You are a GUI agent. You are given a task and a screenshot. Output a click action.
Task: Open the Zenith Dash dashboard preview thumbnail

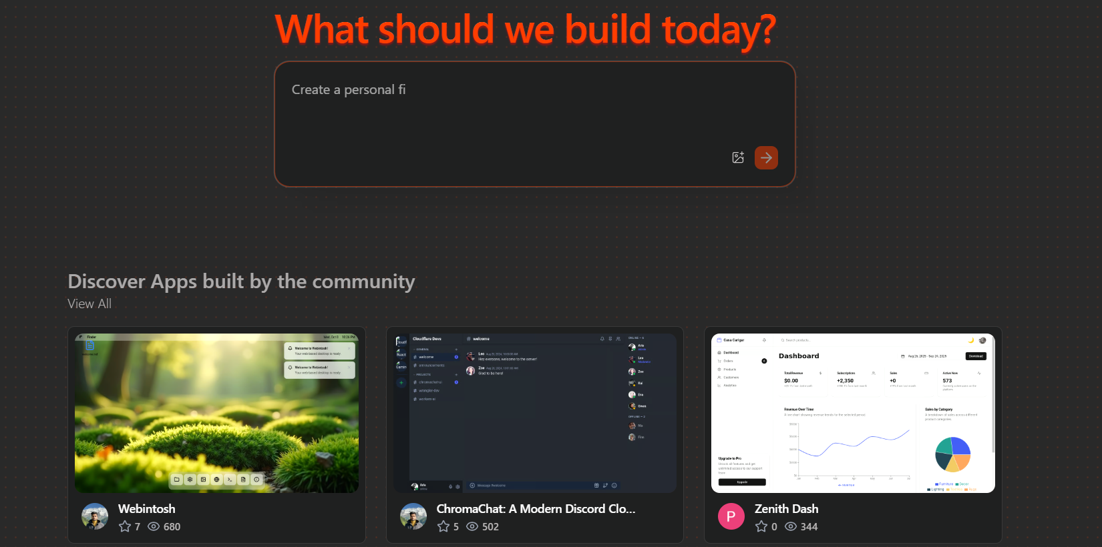[x=853, y=413]
